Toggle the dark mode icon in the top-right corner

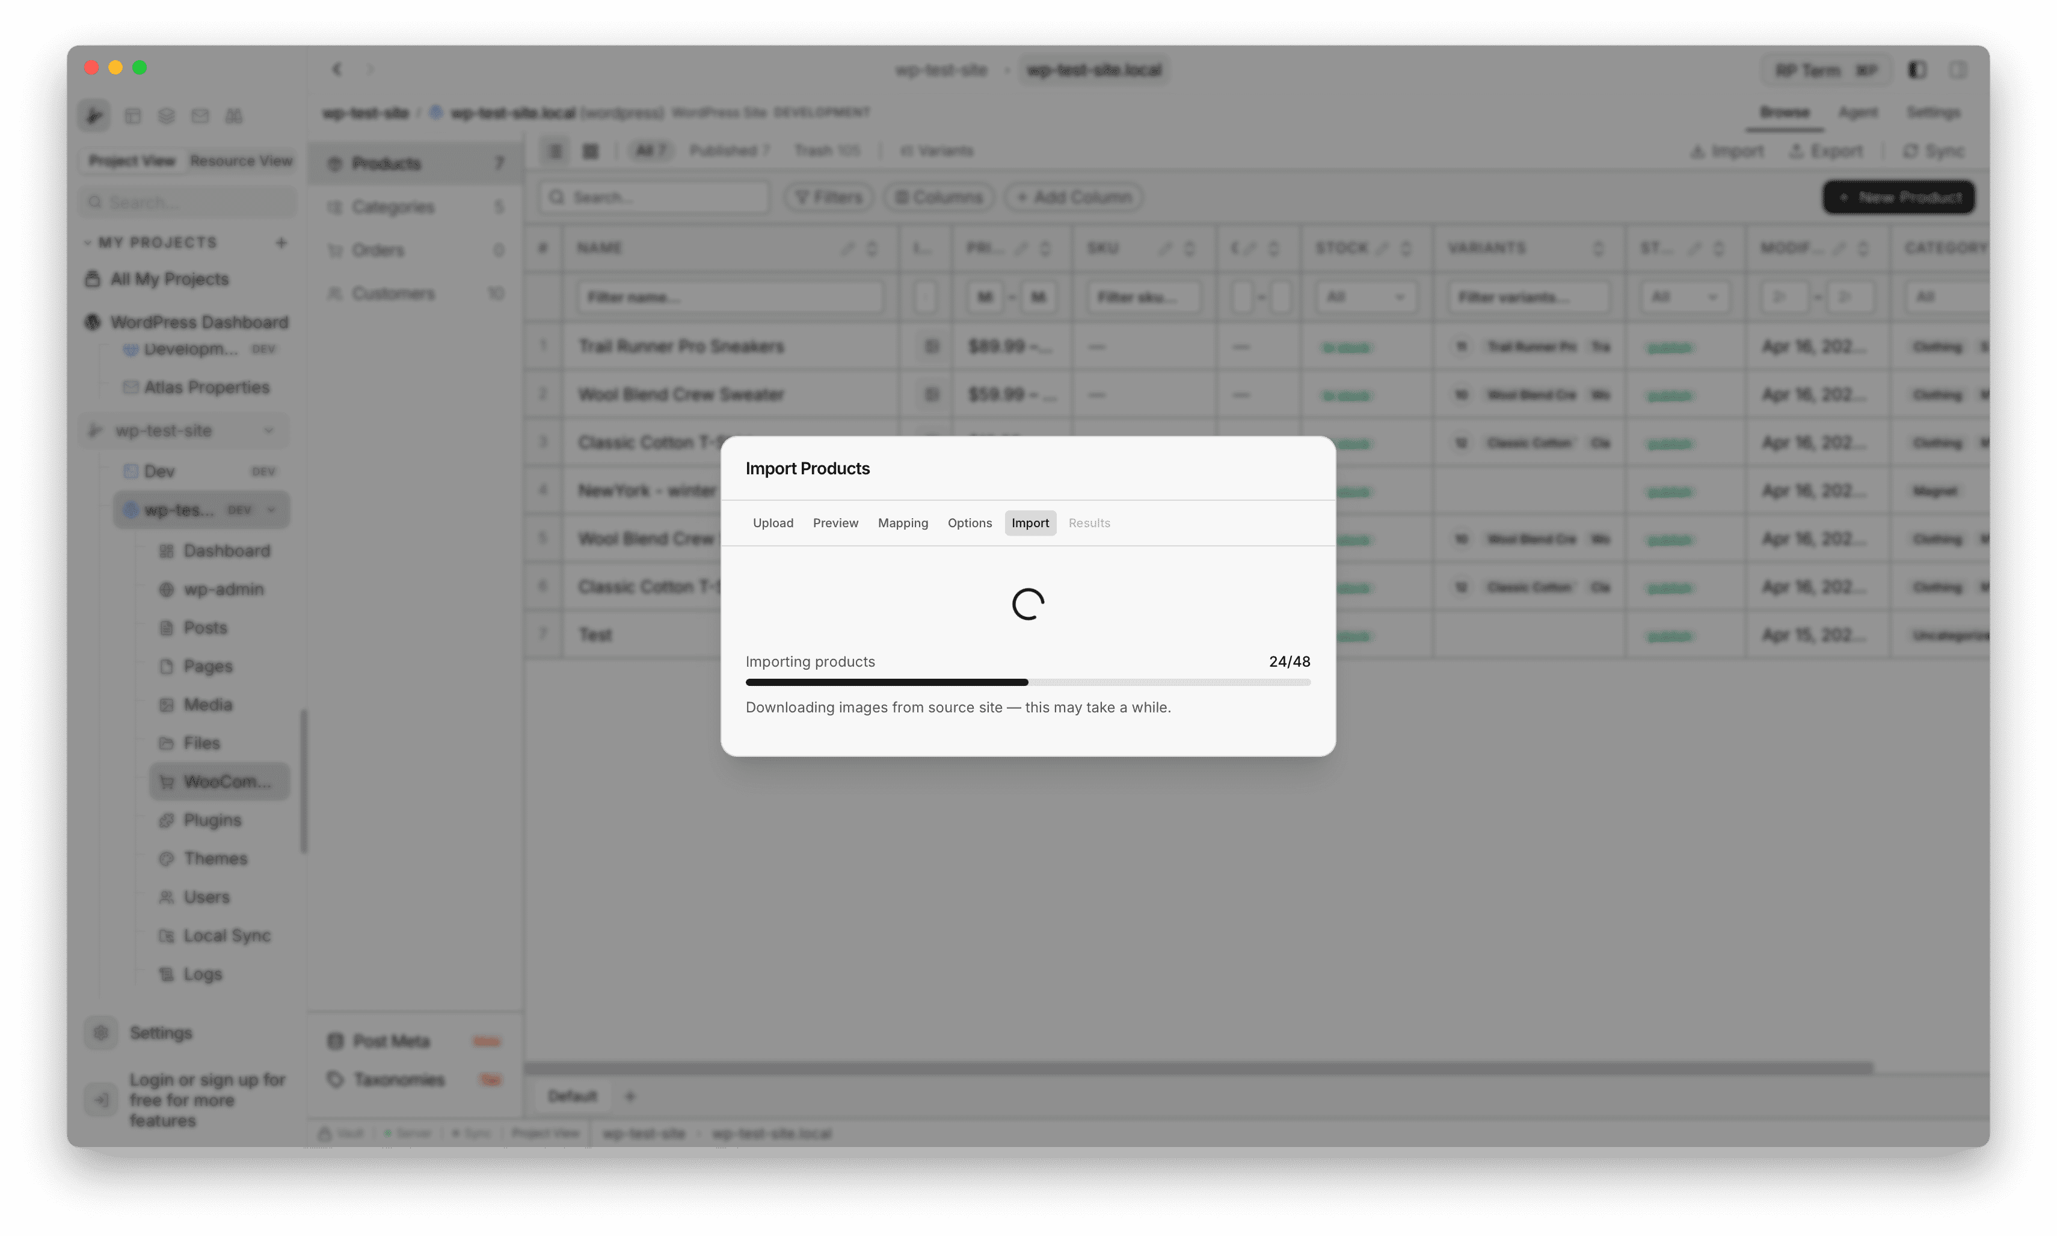pos(1916,70)
